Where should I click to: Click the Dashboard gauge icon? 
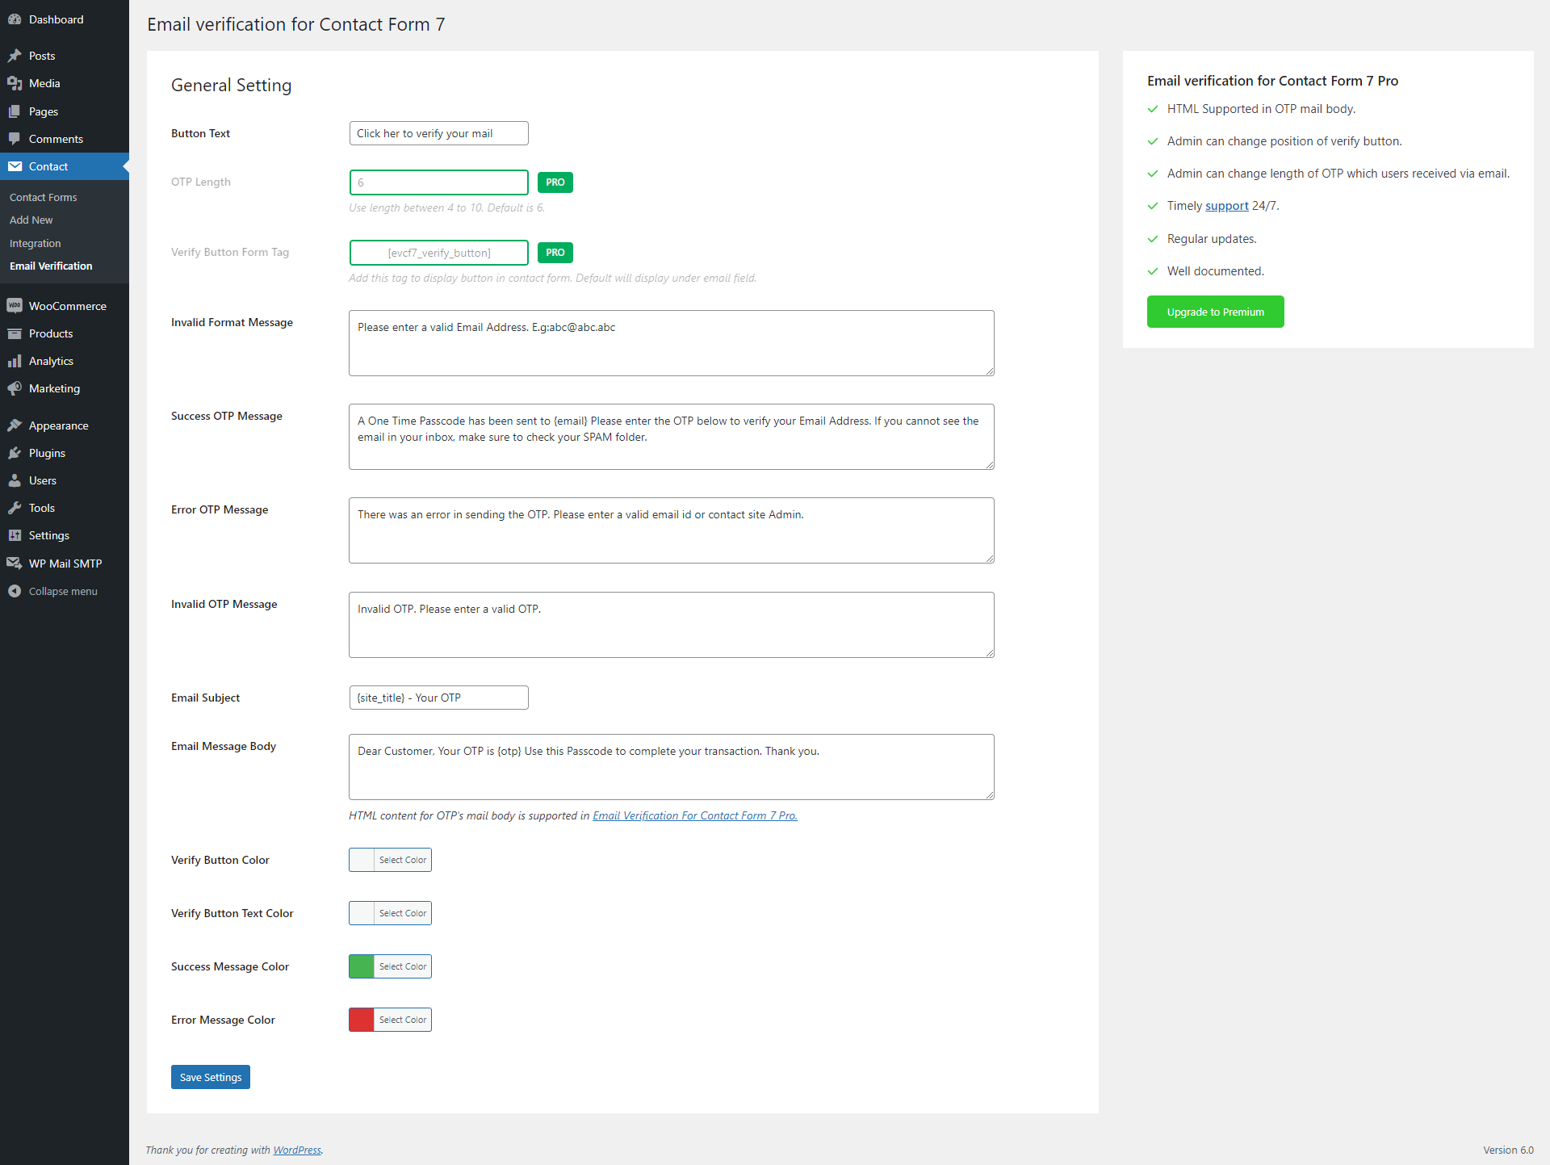pos(15,19)
